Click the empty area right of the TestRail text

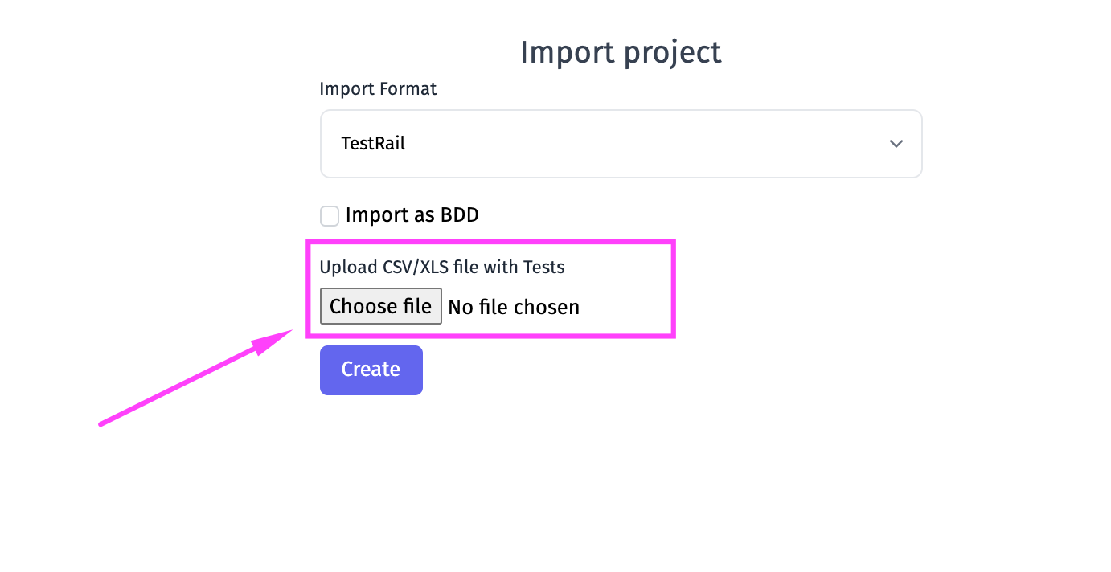pos(643,144)
